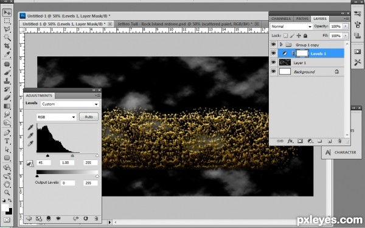Open the Adjustments panel options menu

(x=97, y=96)
